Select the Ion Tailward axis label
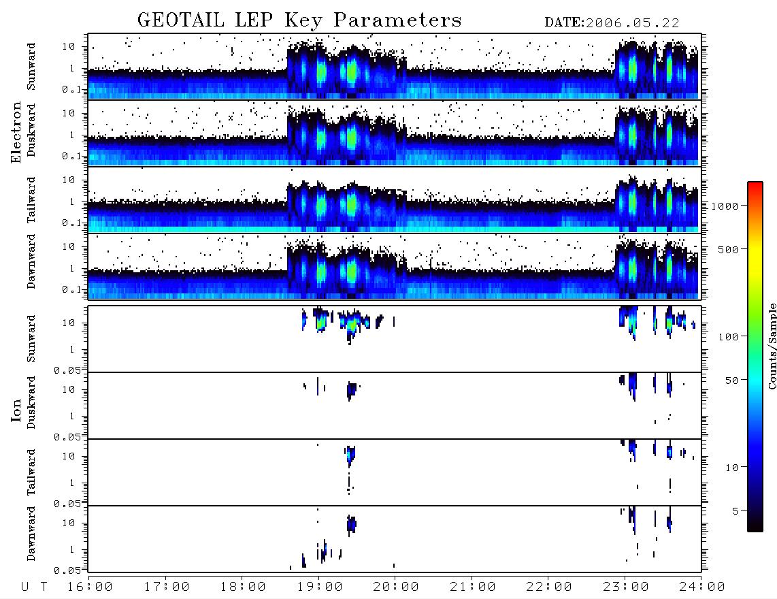 pyautogui.click(x=31, y=472)
